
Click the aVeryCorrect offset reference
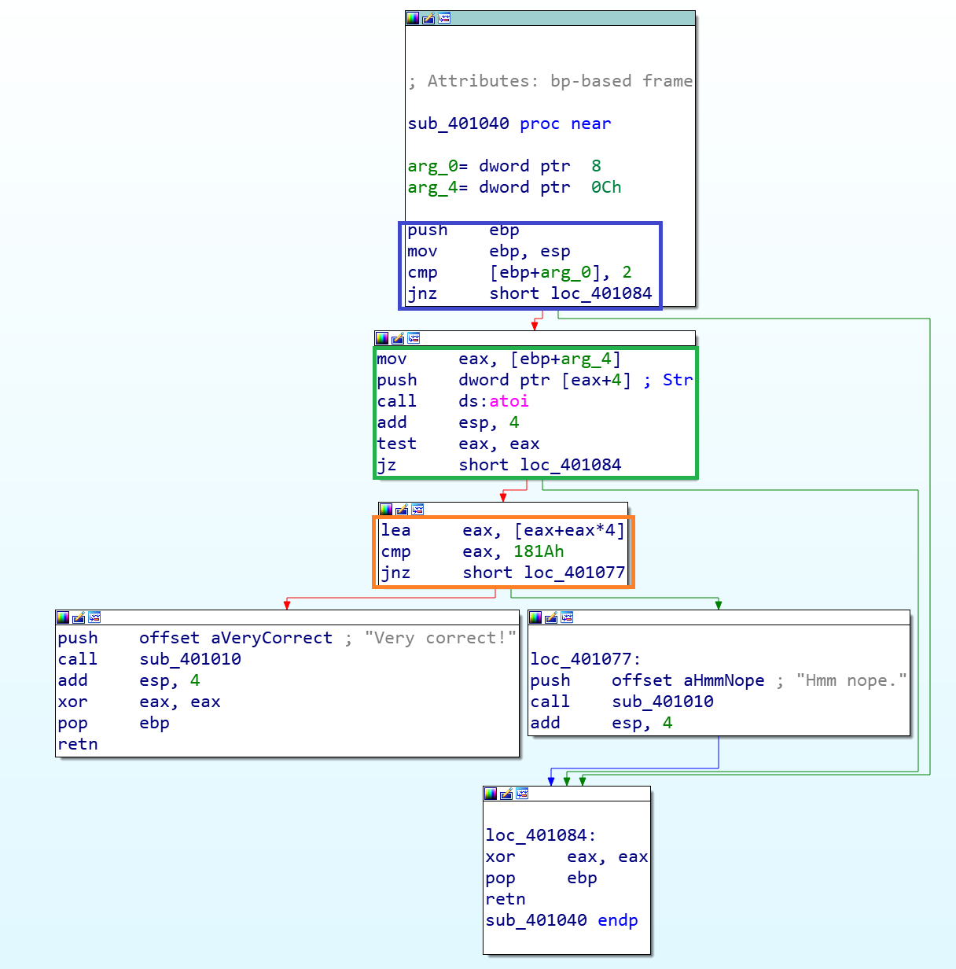tap(271, 638)
